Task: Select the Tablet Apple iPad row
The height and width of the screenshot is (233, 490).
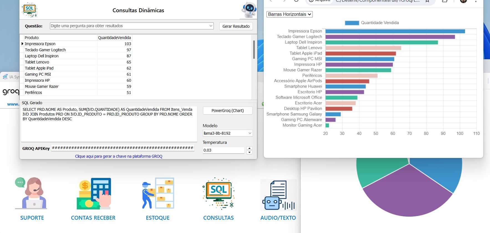Action: tap(77, 68)
